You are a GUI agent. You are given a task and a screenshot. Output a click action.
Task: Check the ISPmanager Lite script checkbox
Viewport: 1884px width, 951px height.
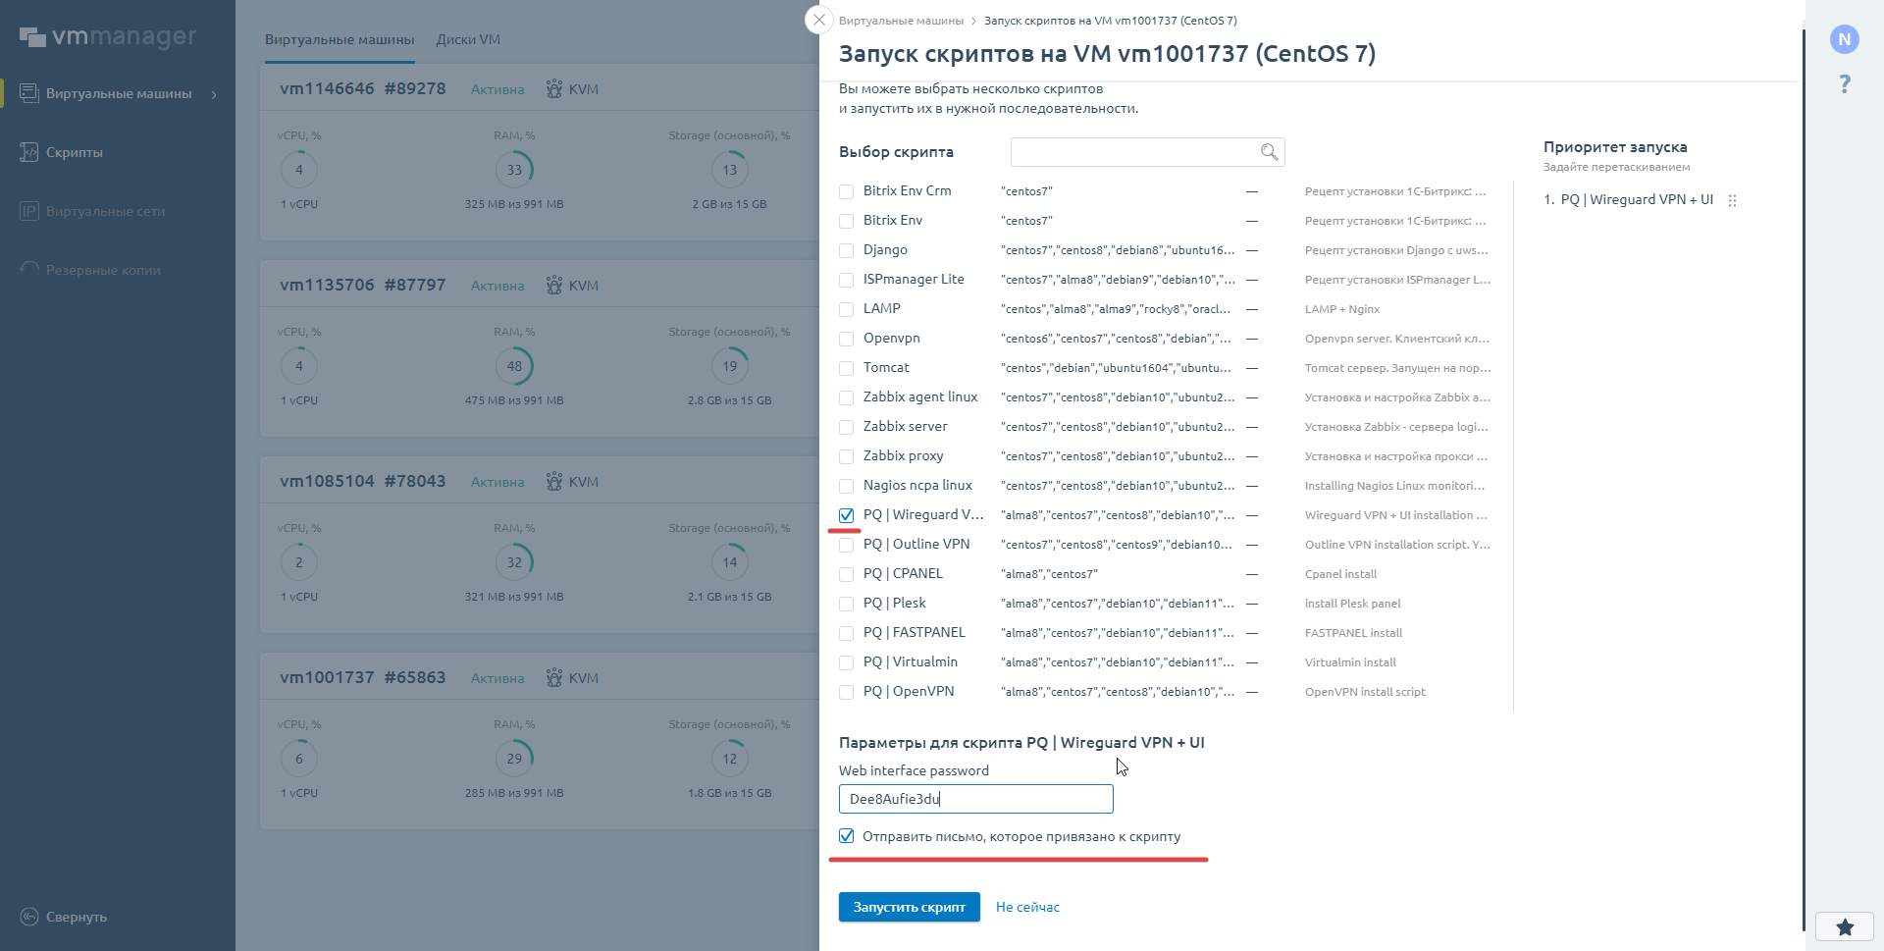pyautogui.click(x=846, y=280)
